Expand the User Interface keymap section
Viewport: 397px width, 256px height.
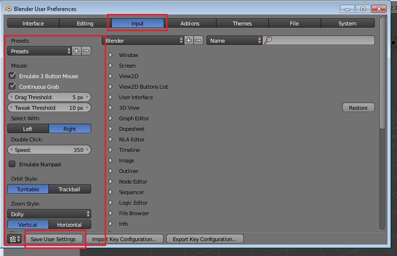(110, 97)
